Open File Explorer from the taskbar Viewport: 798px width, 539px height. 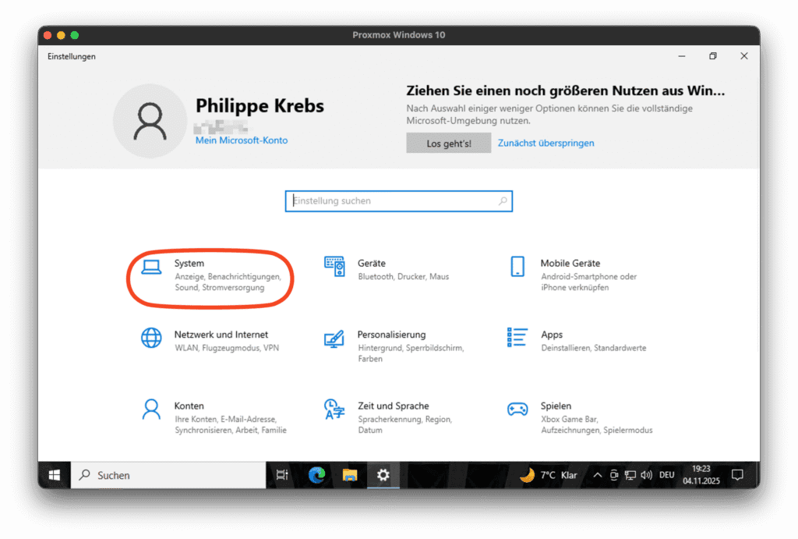[350, 475]
